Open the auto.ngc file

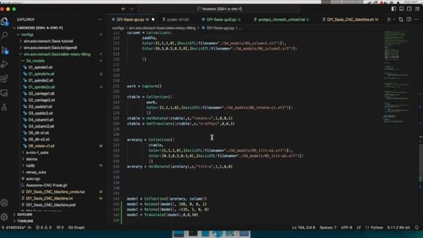point(33,178)
